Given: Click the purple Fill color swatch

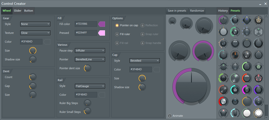Looking at the screenshot, I should [x=101, y=24].
